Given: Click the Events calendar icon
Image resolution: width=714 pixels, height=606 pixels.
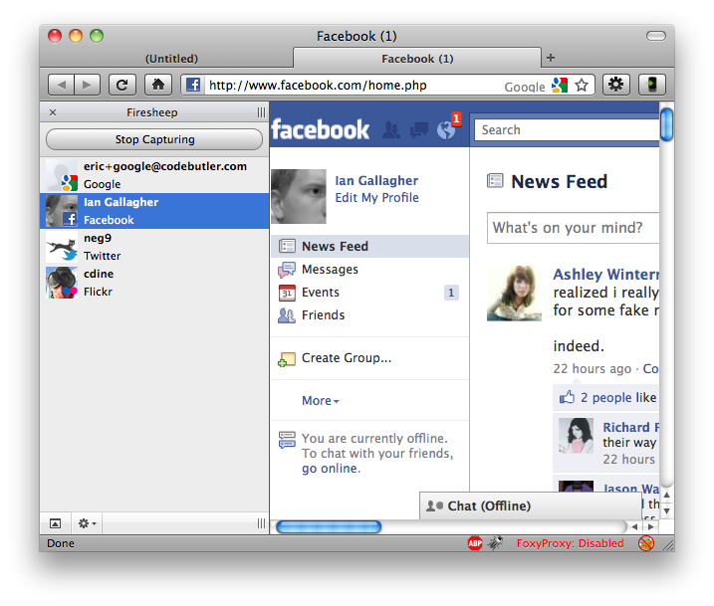Looking at the screenshot, I should pyautogui.click(x=287, y=293).
